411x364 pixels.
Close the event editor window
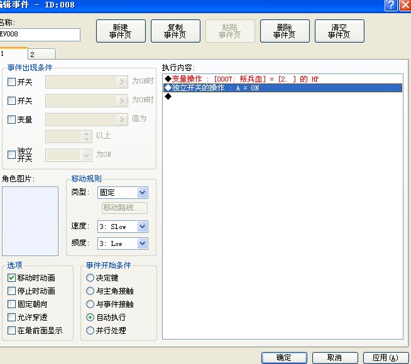point(405,5)
